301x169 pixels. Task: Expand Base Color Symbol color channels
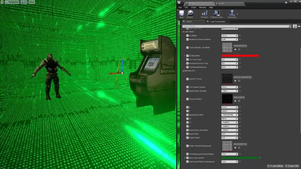[185, 158]
